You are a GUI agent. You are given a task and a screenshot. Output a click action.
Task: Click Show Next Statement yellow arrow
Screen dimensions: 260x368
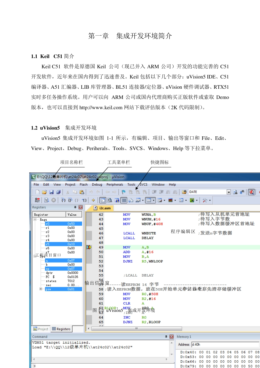[x=93, y=200]
